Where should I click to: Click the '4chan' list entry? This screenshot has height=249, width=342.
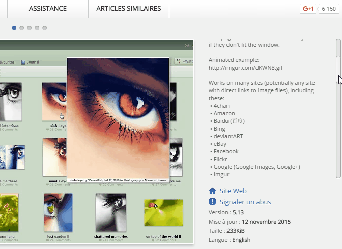221,106
